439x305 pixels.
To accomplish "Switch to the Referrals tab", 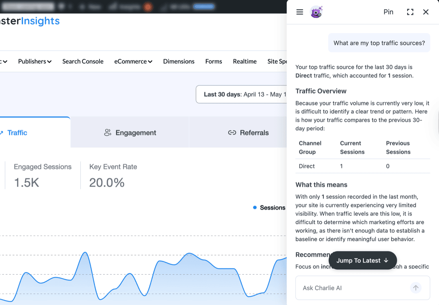I will tap(238, 132).
